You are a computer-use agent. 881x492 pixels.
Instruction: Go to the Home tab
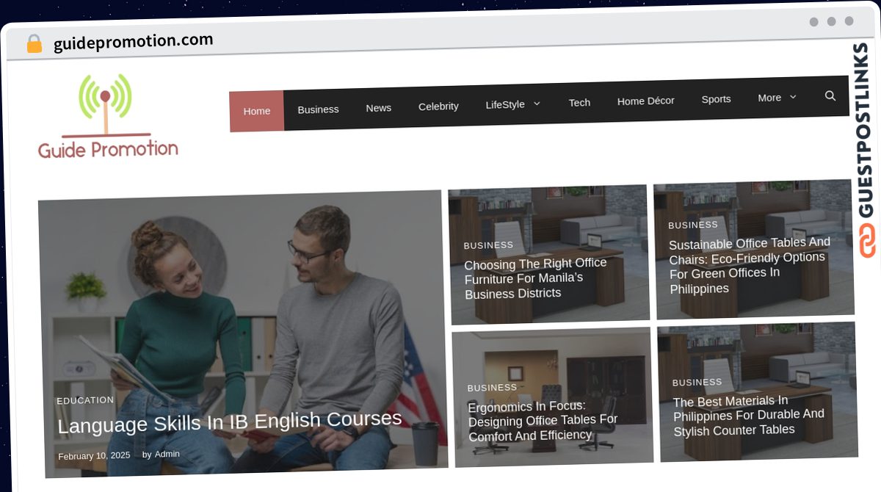[257, 111]
